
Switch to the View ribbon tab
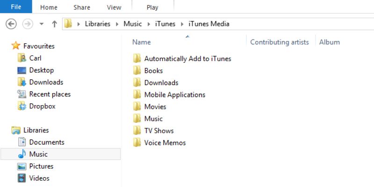pos(114,7)
